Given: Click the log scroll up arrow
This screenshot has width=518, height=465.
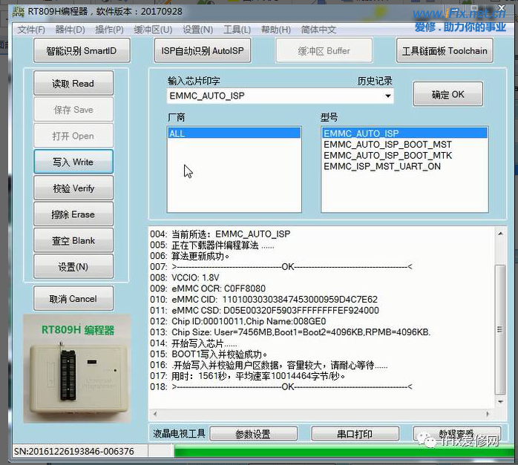Looking at the screenshot, I should click(x=500, y=234).
